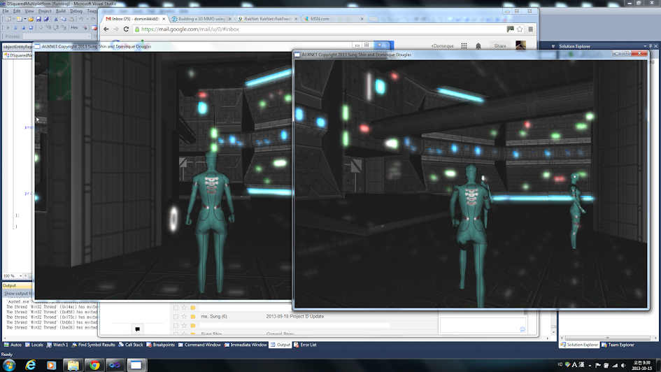Click the Continue debugging play icon
Screen dimensions: 661x372
[8, 28]
